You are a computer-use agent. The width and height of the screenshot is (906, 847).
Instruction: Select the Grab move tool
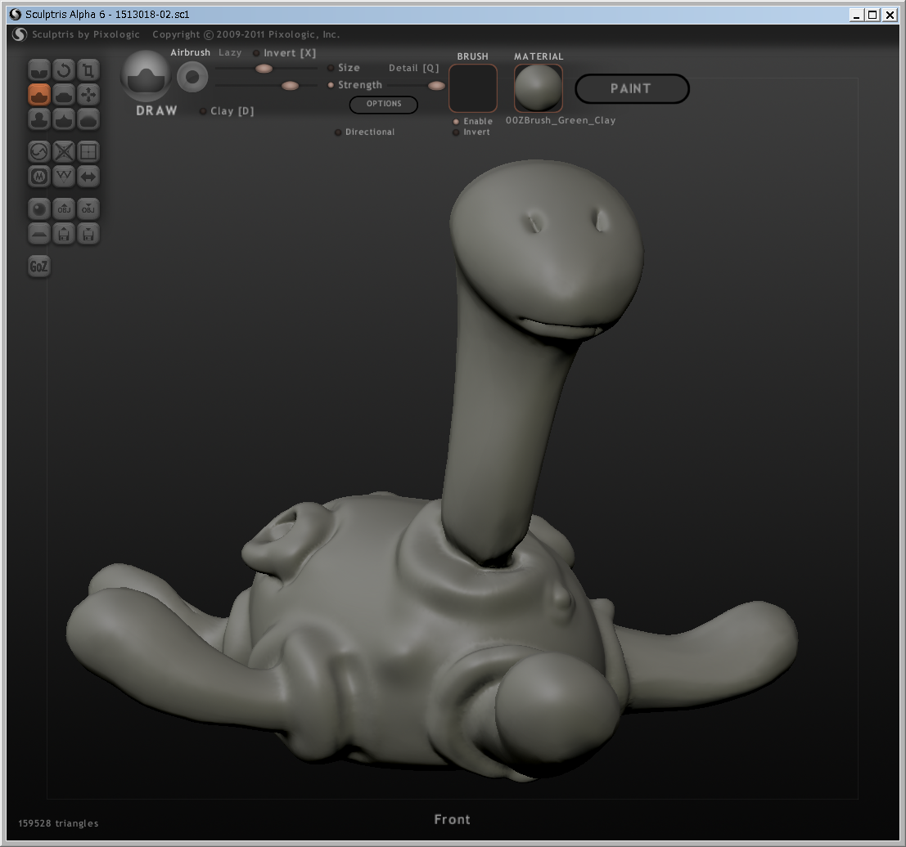88,95
